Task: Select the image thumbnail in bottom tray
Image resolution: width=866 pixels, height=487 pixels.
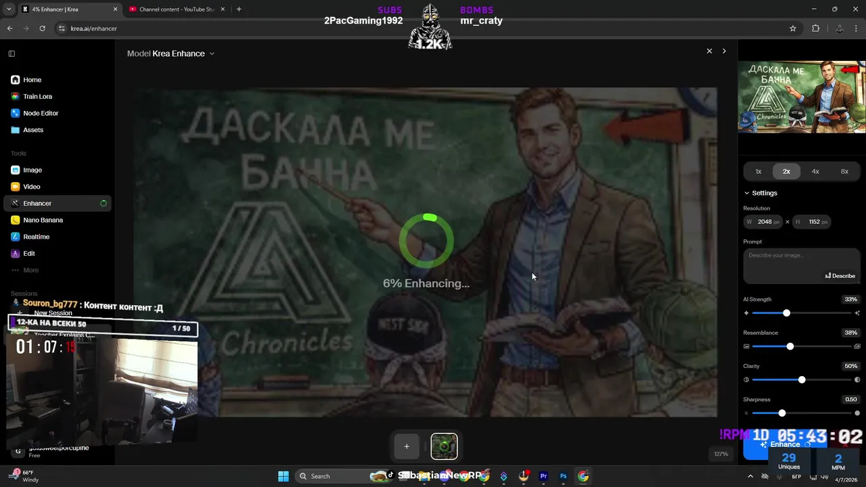Action: [445, 446]
